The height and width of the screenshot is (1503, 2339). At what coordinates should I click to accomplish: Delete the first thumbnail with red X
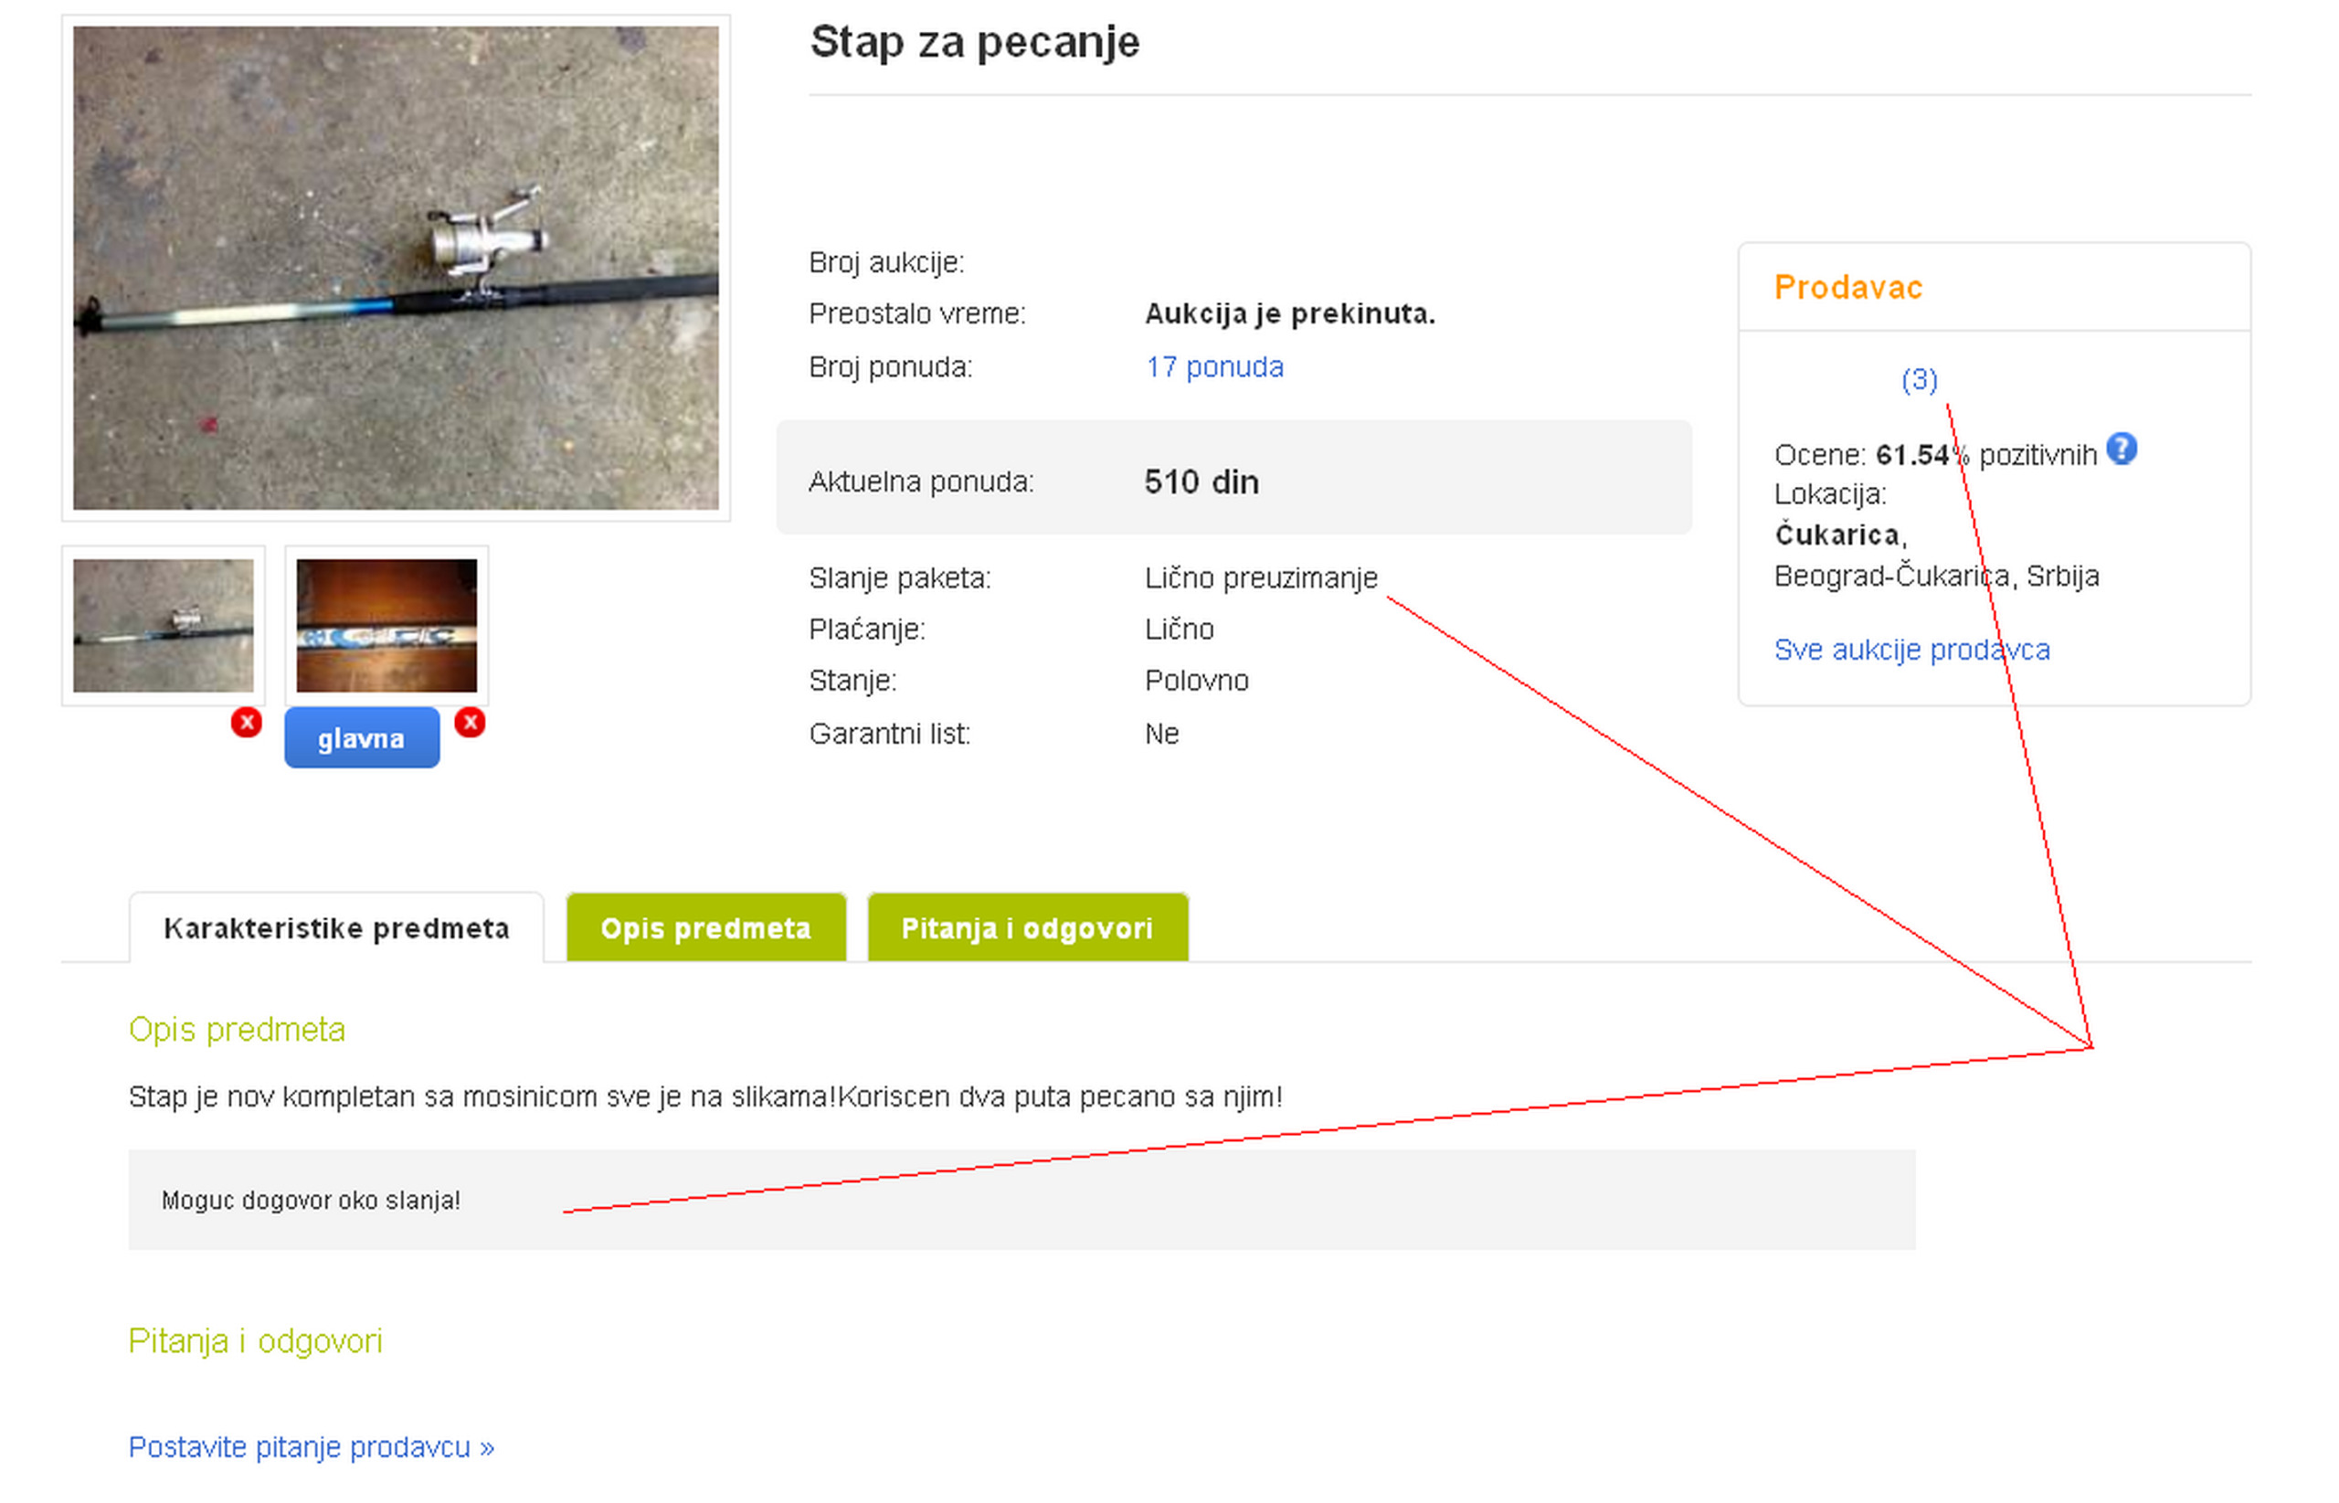click(246, 722)
